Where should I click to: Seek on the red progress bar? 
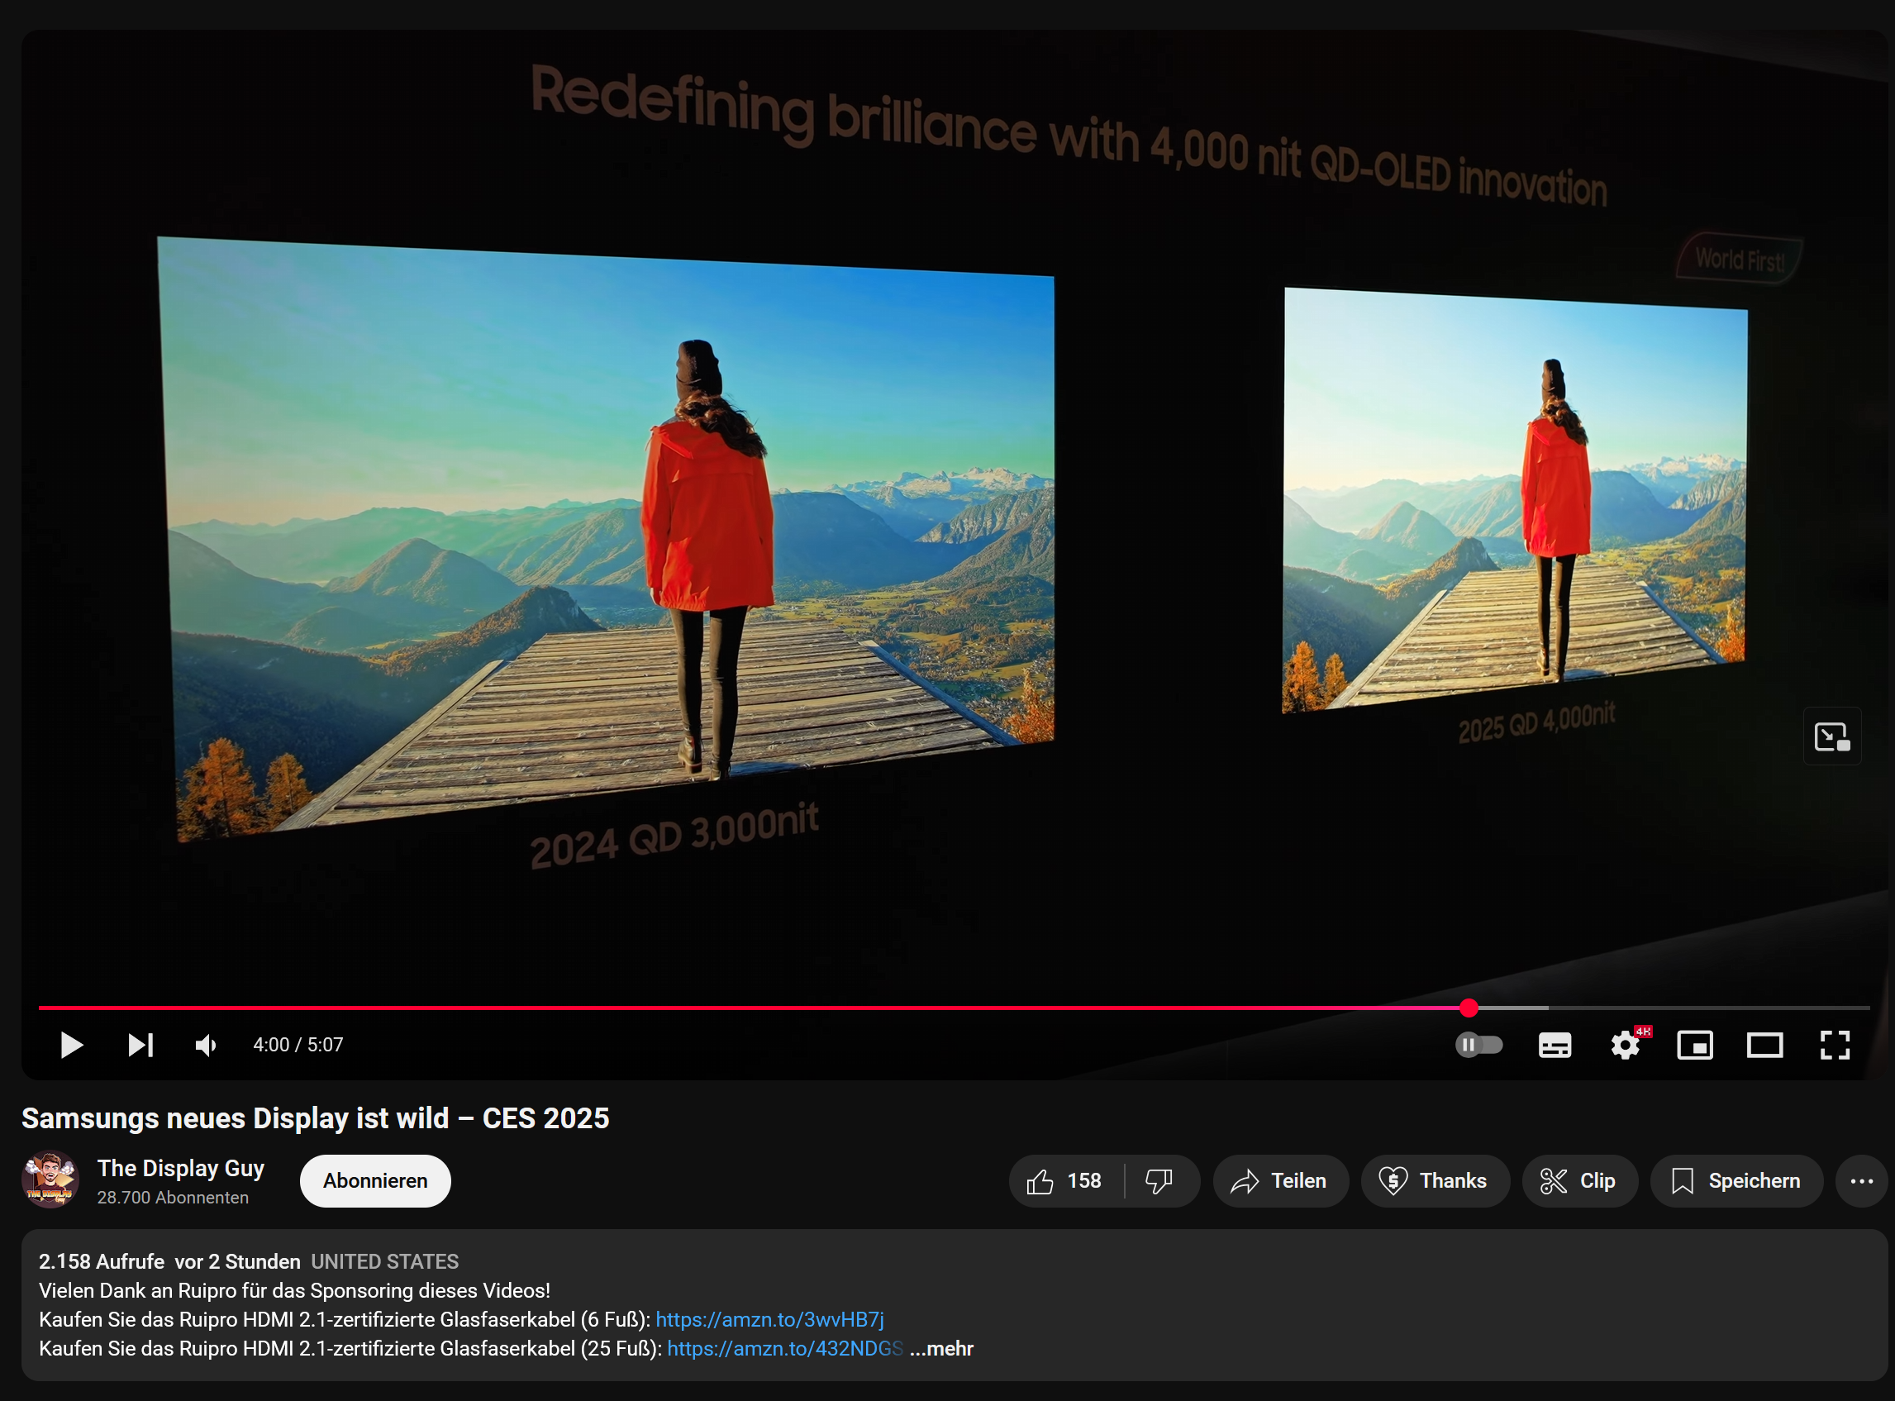pyautogui.click(x=763, y=1008)
